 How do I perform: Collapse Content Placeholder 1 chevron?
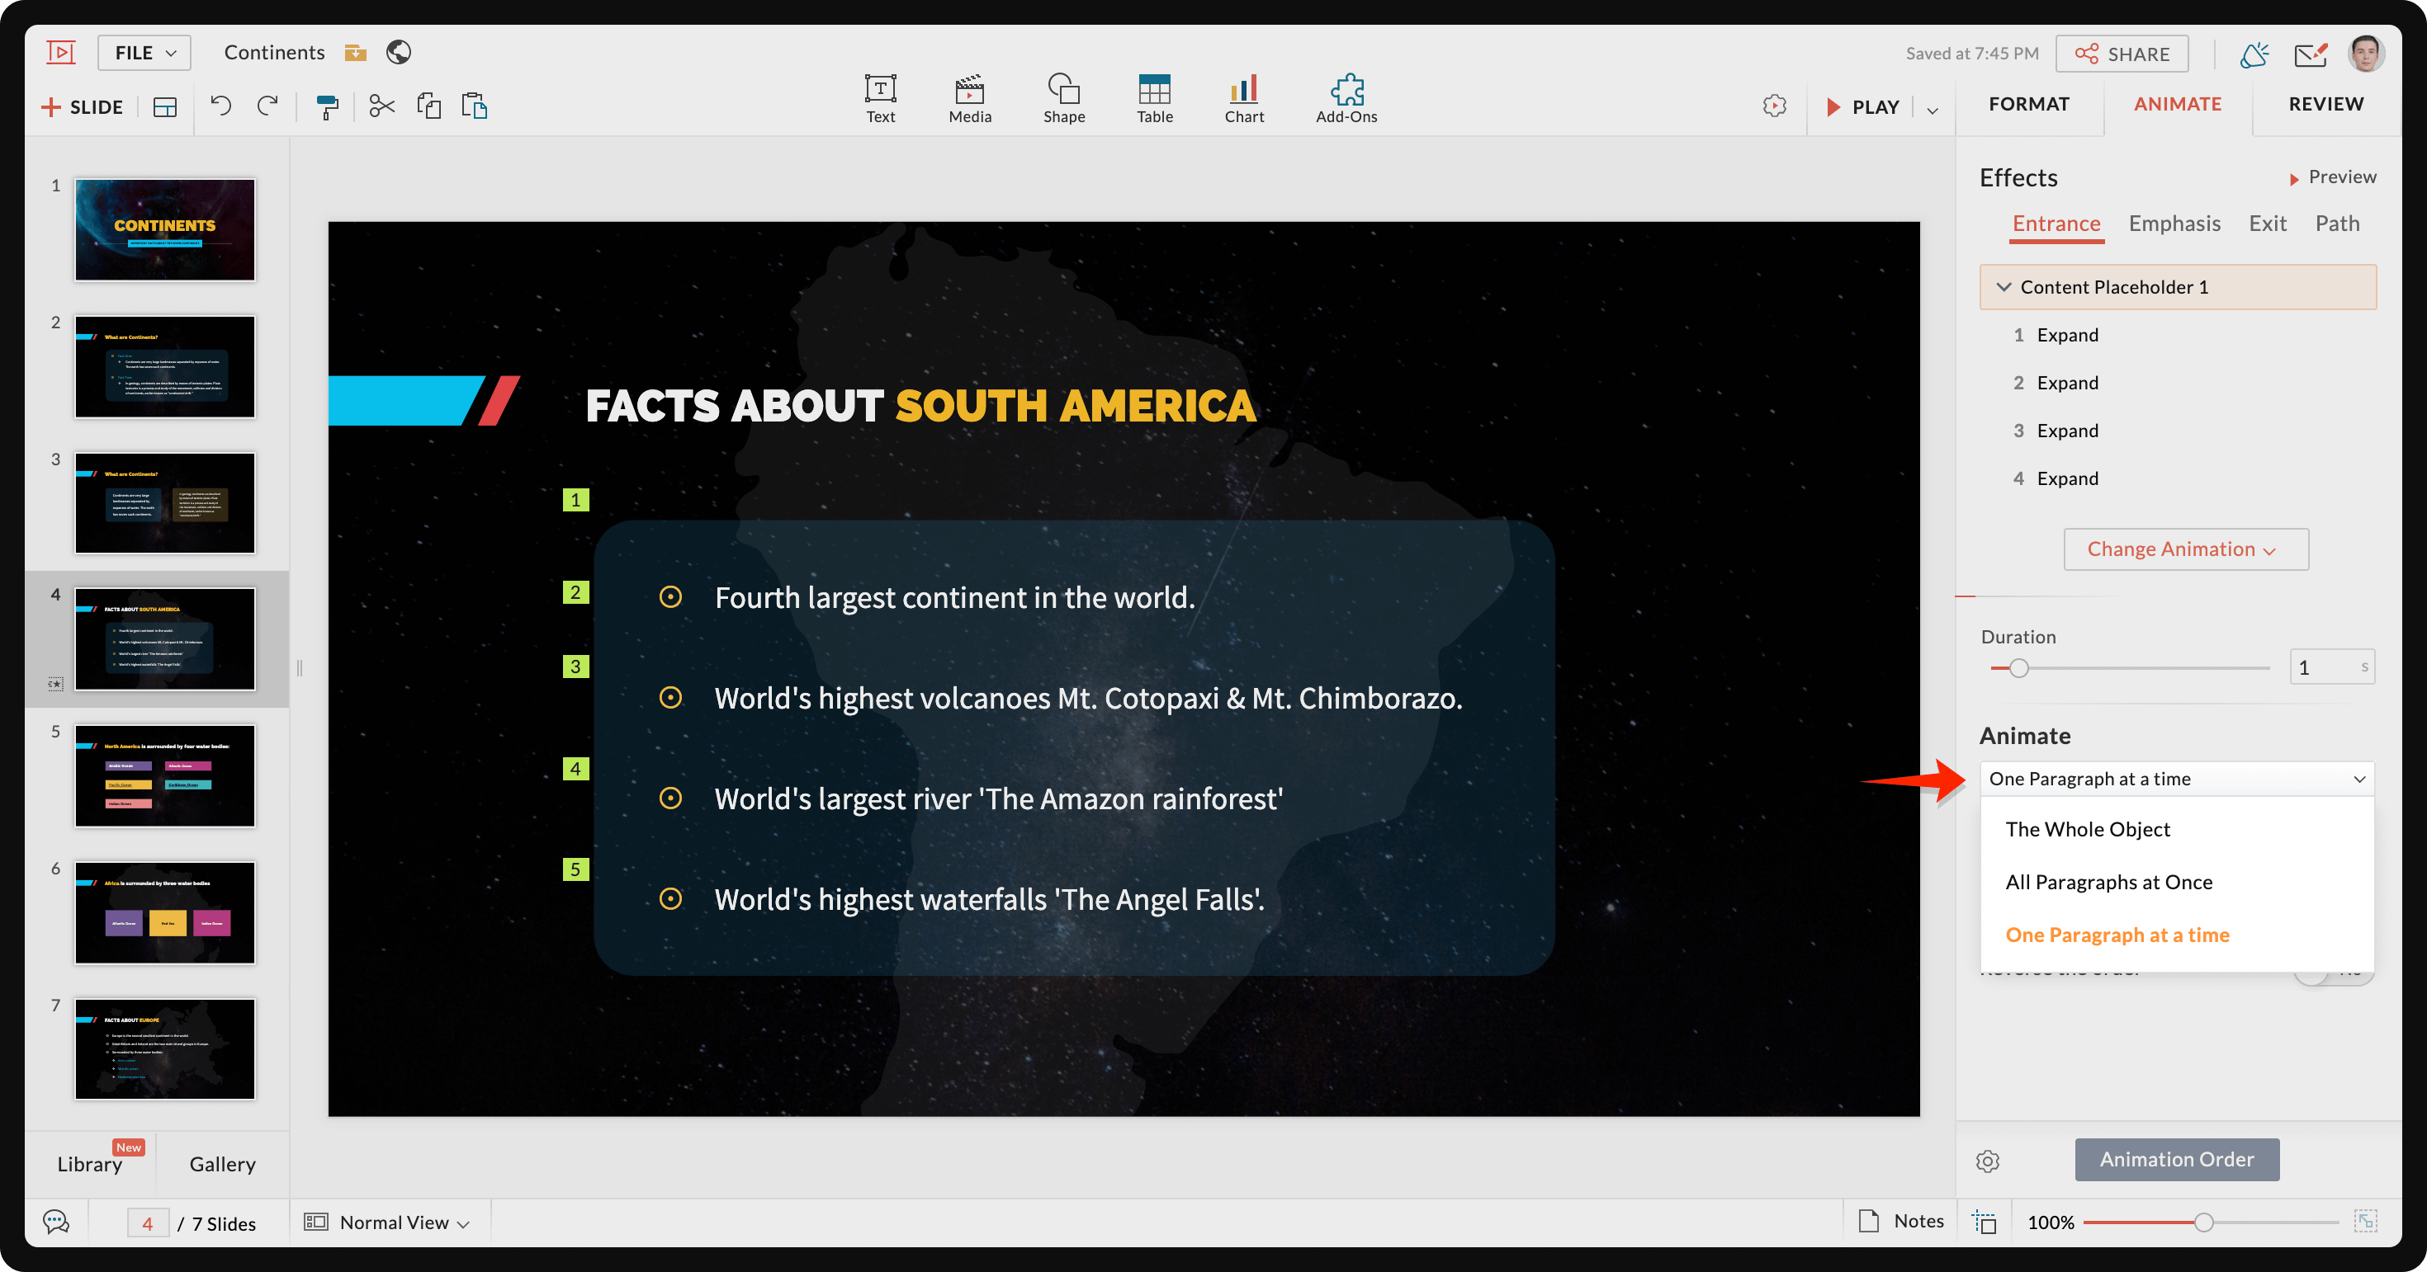tap(2003, 287)
